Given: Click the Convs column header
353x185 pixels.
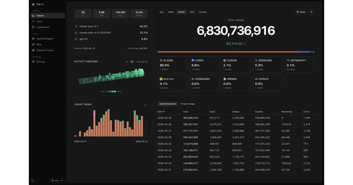Looking at the screenshot, I should point(307,112).
